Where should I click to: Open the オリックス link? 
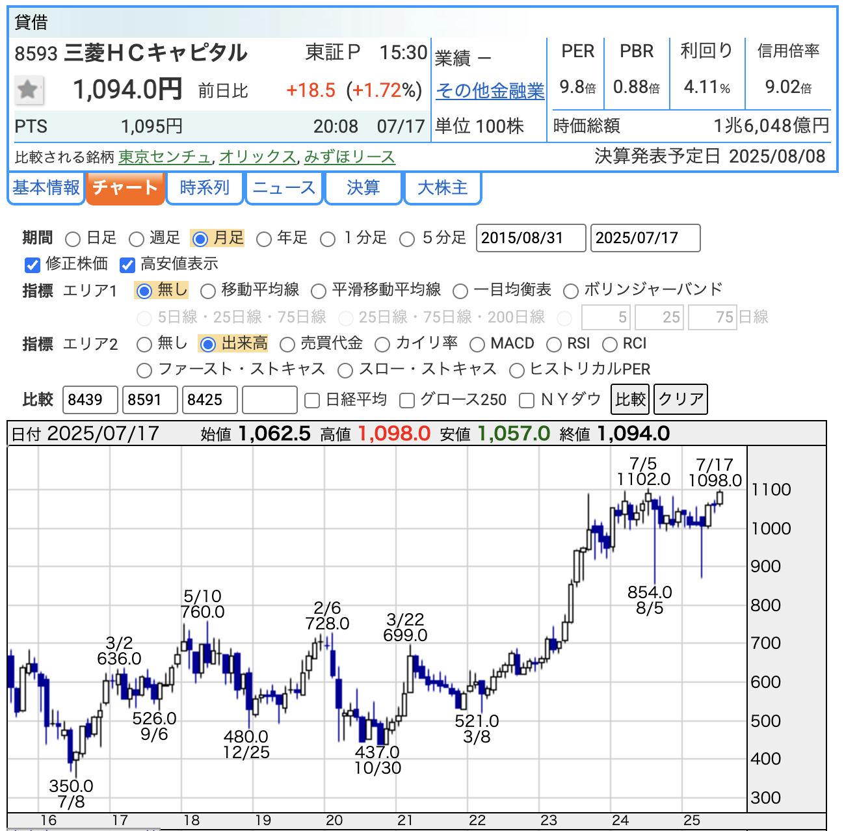tap(257, 157)
